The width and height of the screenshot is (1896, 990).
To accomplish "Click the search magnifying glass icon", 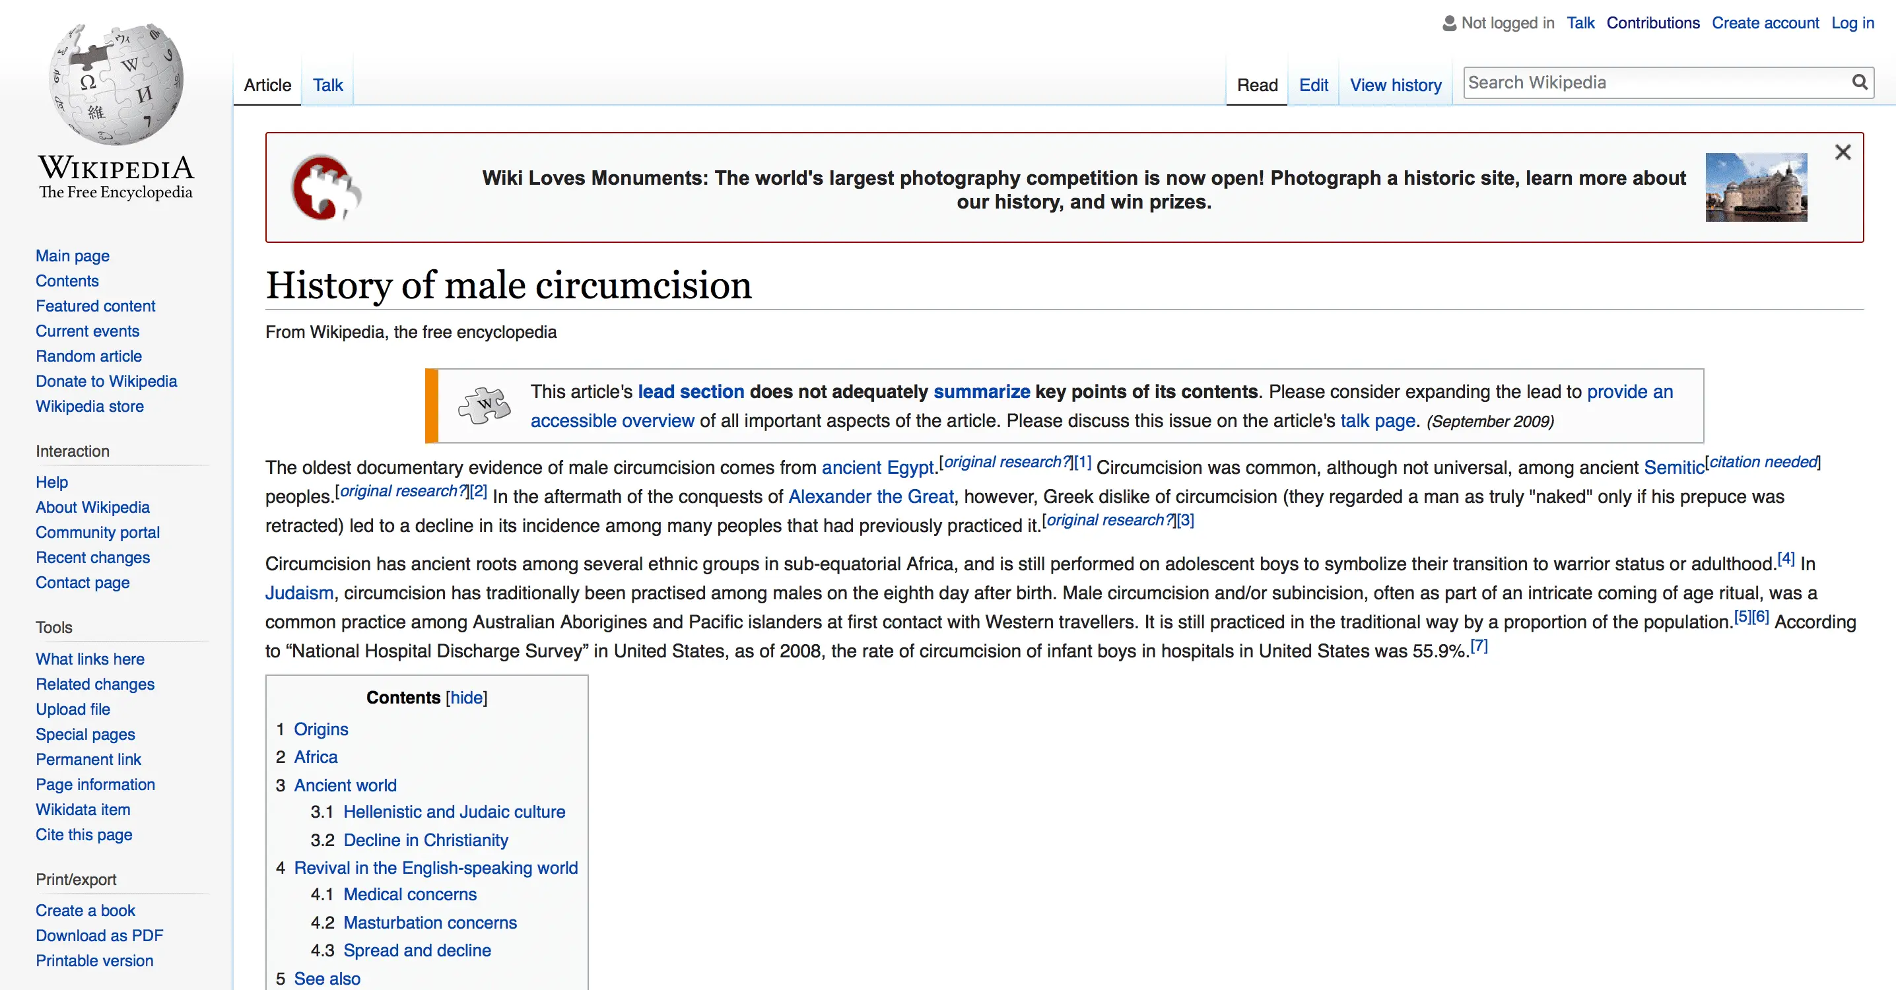I will tap(1859, 82).
